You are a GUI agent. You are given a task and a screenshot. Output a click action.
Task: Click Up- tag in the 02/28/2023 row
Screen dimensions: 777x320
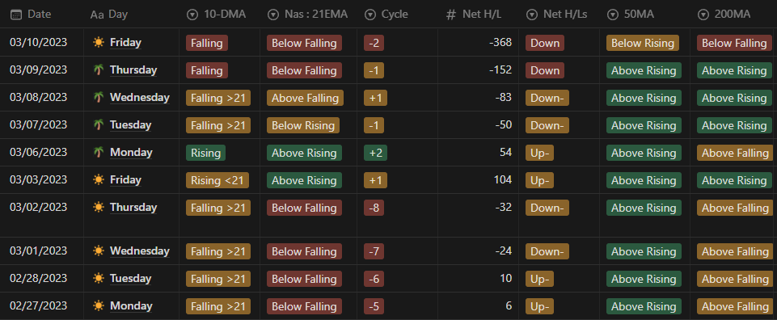tap(539, 279)
